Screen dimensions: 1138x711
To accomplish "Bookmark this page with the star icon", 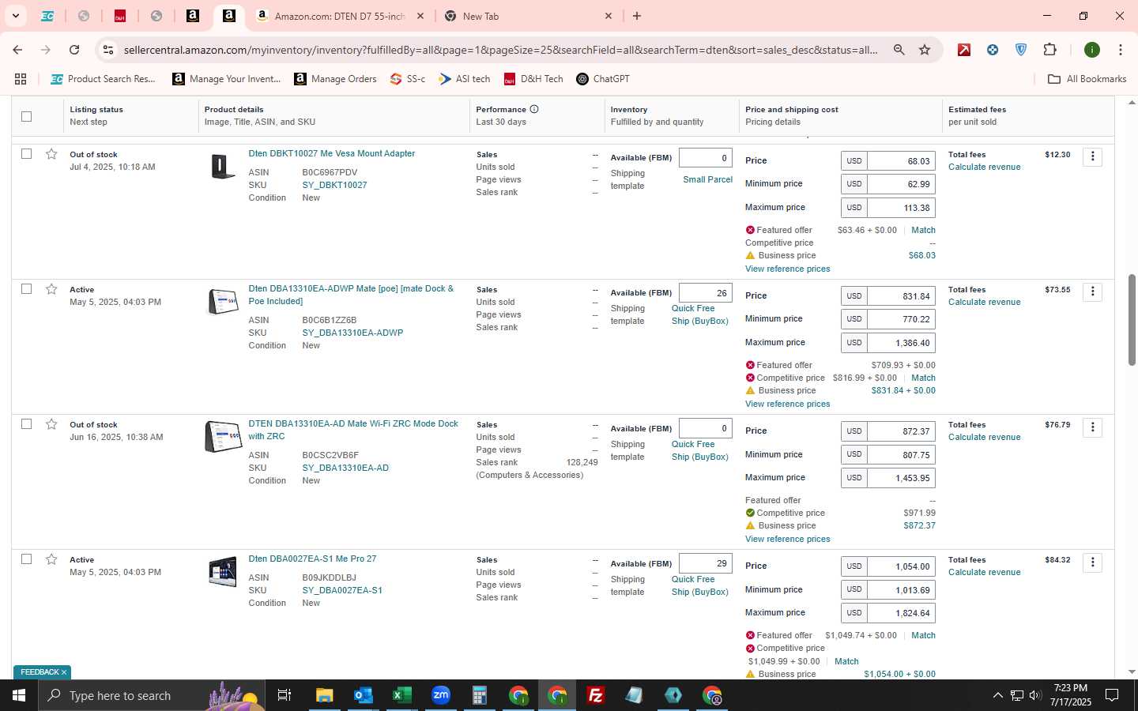I will (x=925, y=50).
